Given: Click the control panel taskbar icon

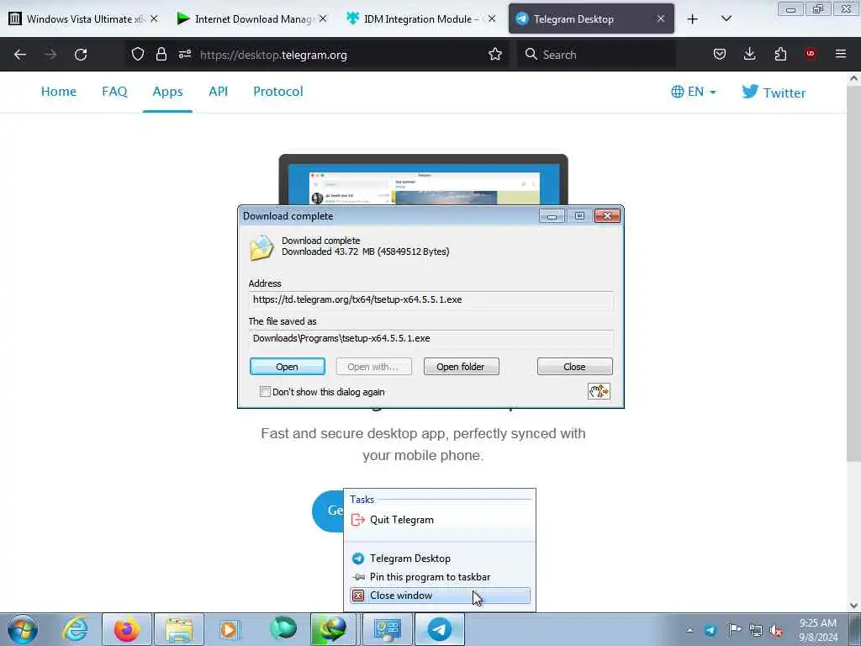Looking at the screenshot, I should click(387, 629).
